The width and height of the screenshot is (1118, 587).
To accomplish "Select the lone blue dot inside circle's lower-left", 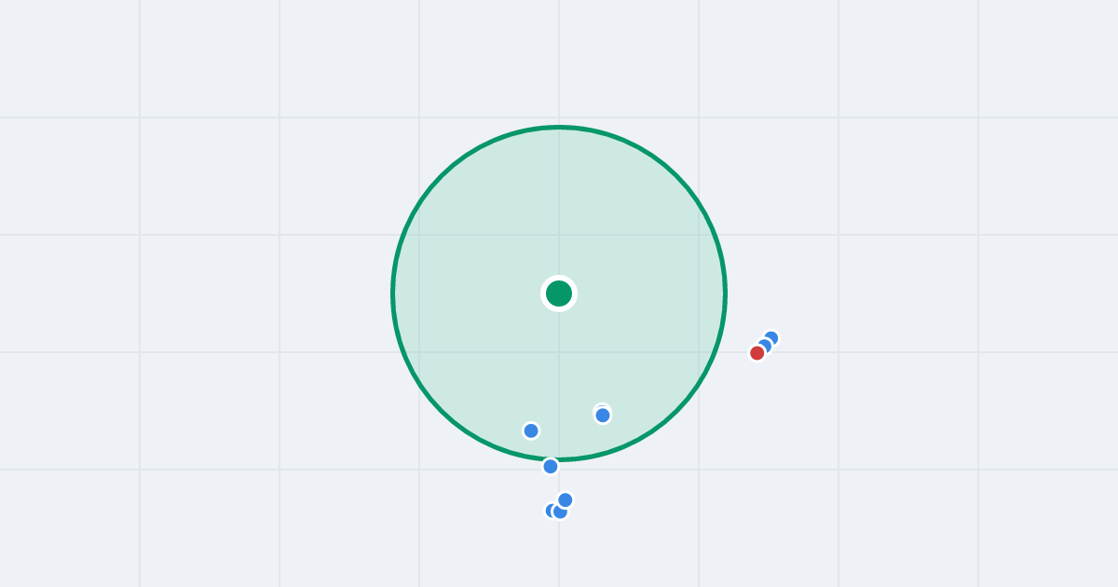I will coord(531,430).
